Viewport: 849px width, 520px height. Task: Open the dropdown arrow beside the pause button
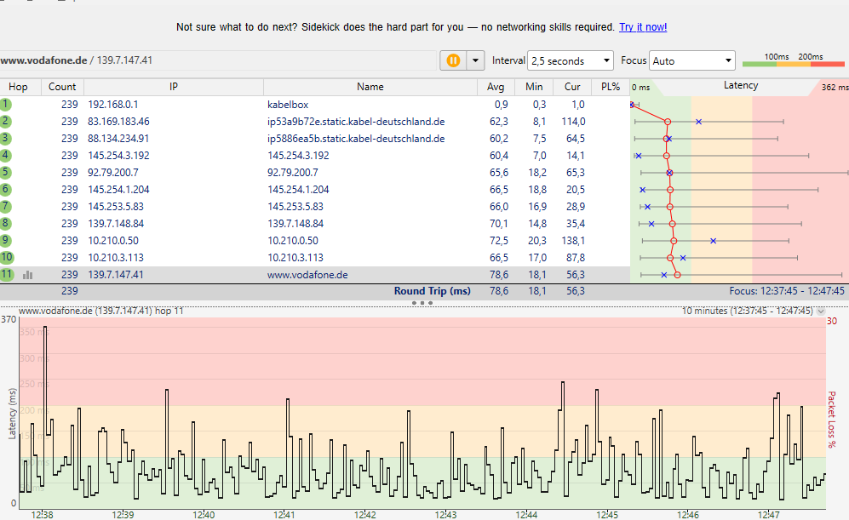[x=475, y=60]
